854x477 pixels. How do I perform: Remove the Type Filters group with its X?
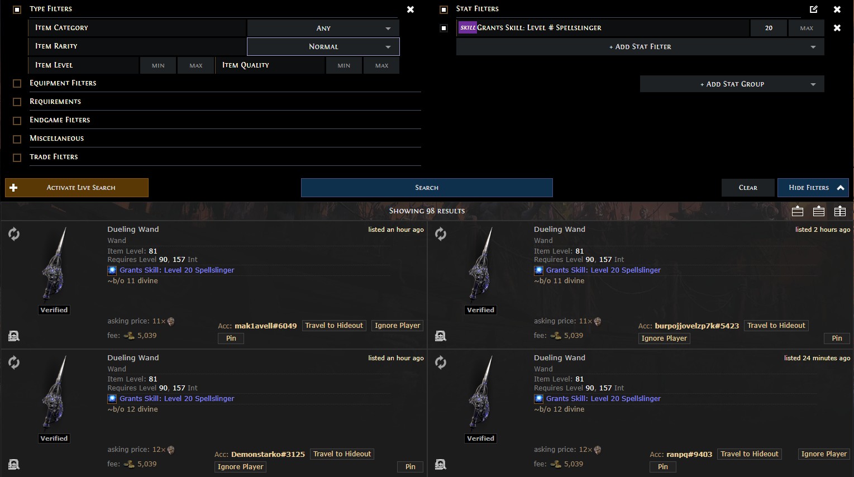tap(411, 9)
